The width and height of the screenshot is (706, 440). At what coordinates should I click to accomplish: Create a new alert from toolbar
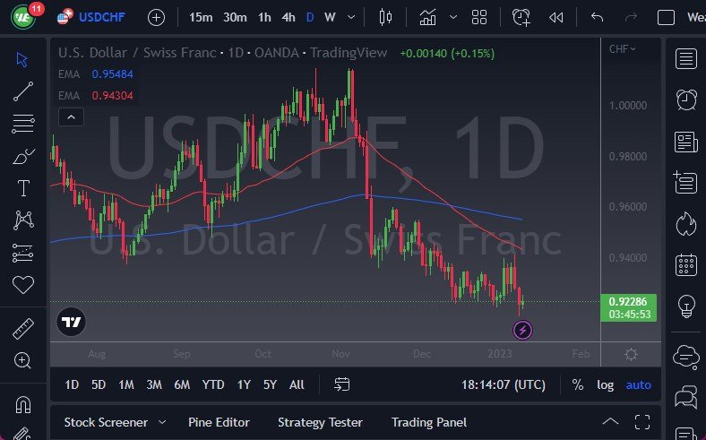click(x=521, y=18)
